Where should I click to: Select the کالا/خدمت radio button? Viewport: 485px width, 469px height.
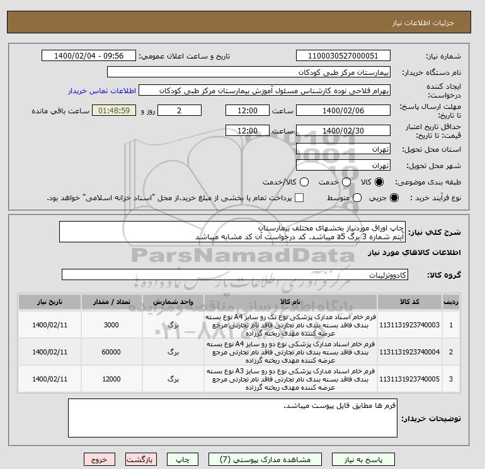304,182
